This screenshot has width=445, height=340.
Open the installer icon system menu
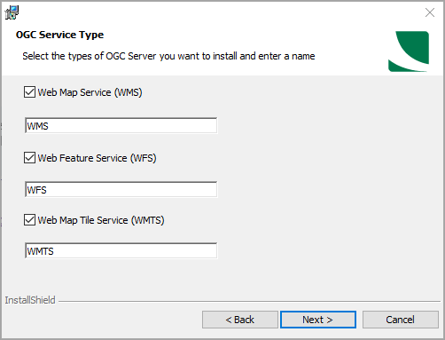tap(12, 12)
